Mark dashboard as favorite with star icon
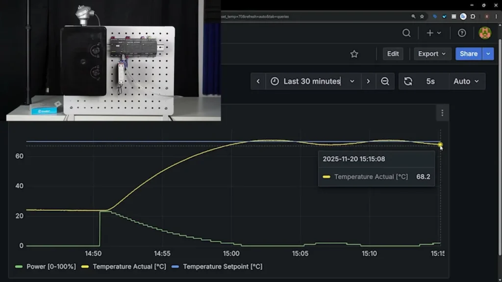This screenshot has width=502, height=282. pyautogui.click(x=354, y=54)
